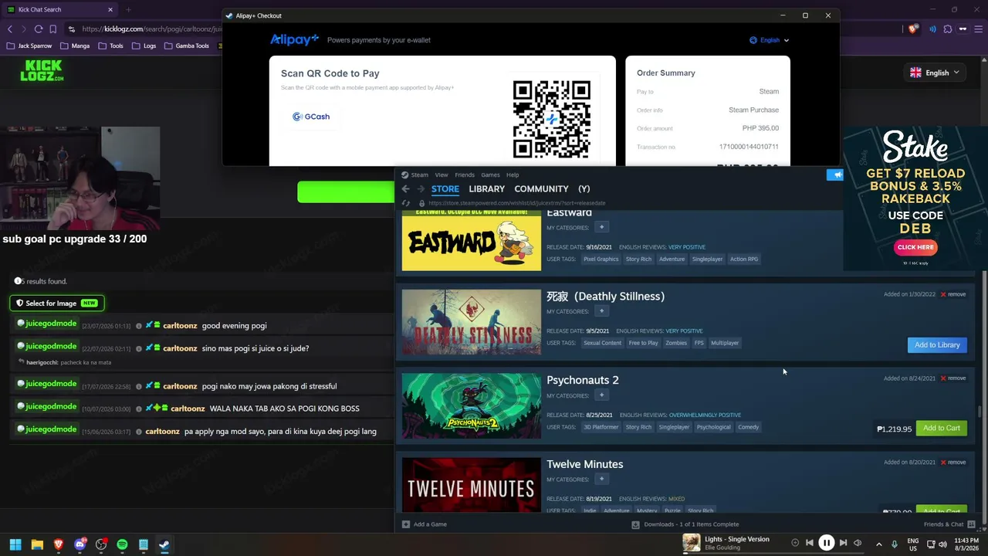This screenshot has height=556, width=988.
Task: Click the Pixel Graphics tag under Eastward
Action: coord(601,259)
